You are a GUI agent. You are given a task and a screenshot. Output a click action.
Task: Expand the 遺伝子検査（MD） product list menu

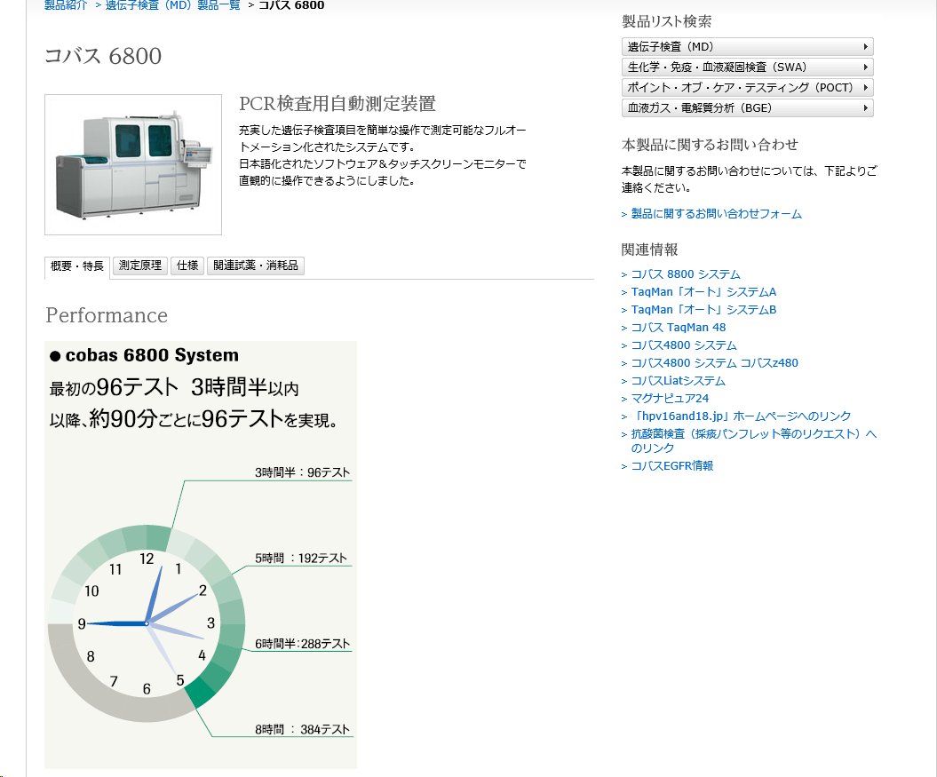(x=748, y=46)
